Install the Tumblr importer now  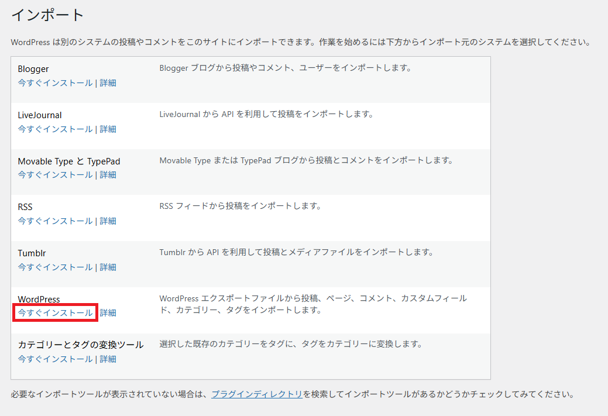click(x=55, y=267)
